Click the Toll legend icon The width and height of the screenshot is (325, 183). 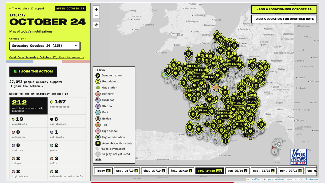tap(98, 125)
